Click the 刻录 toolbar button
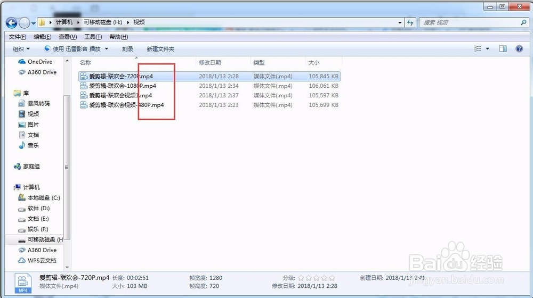 coord(127,49)
